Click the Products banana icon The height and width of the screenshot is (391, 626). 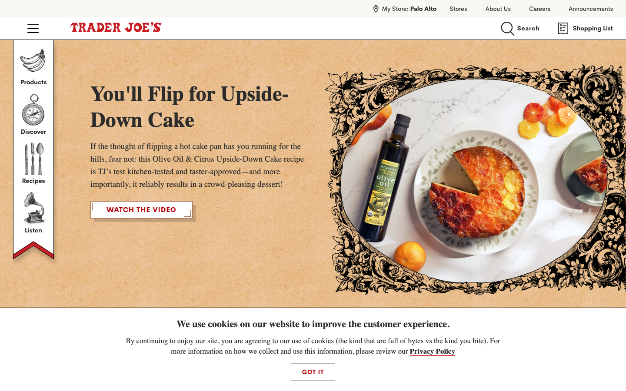point(33,60)
